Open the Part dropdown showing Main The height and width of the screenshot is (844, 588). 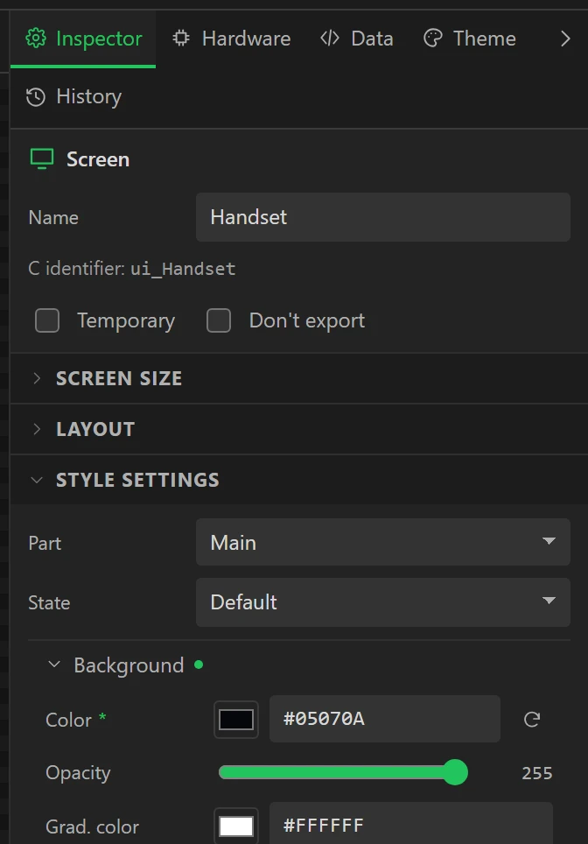(x=383, y=542)
